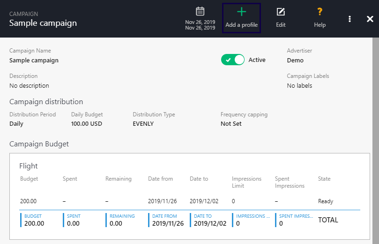Click the No description text
This screenshot has height=244, width=379.
[x=29, y=85]
